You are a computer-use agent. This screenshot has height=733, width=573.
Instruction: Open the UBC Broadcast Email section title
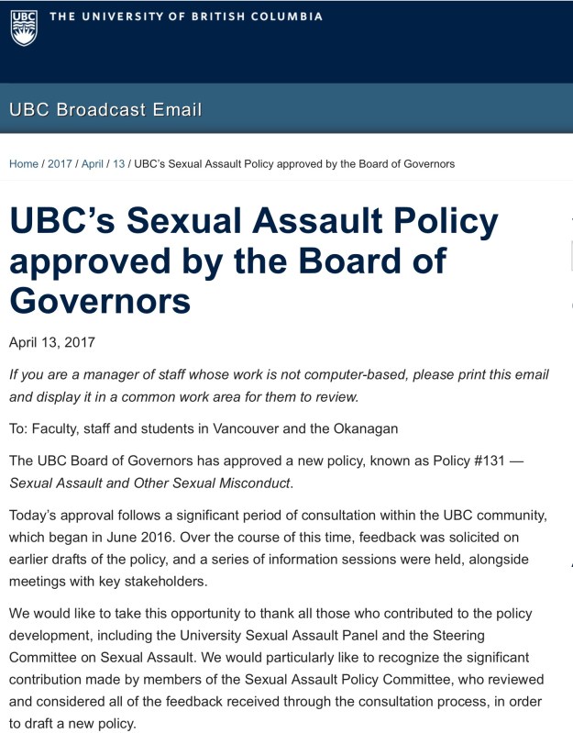[x=105, y=110]
